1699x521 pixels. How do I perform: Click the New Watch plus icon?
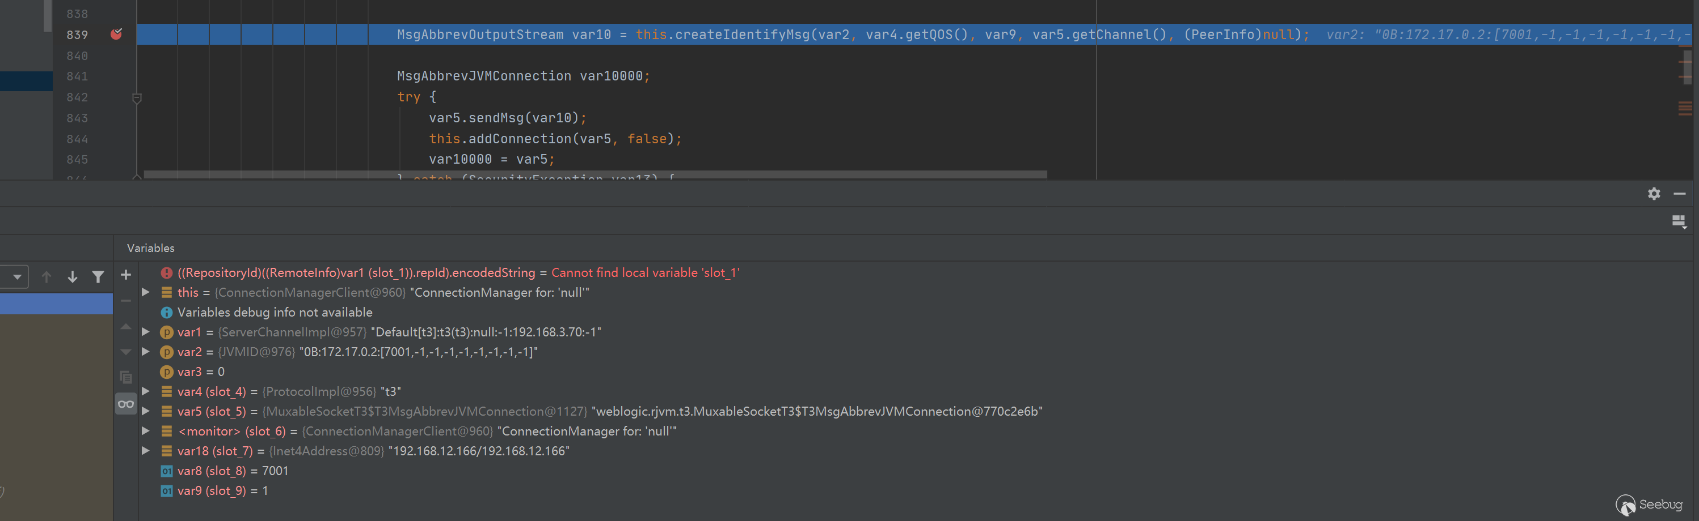[x=126, y=275]
